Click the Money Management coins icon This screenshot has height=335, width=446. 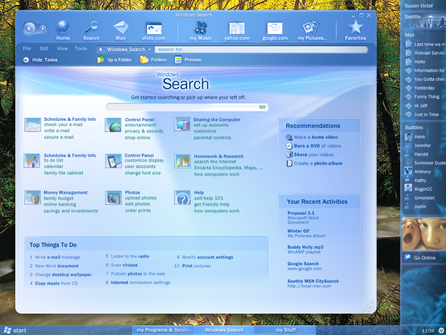32,198
